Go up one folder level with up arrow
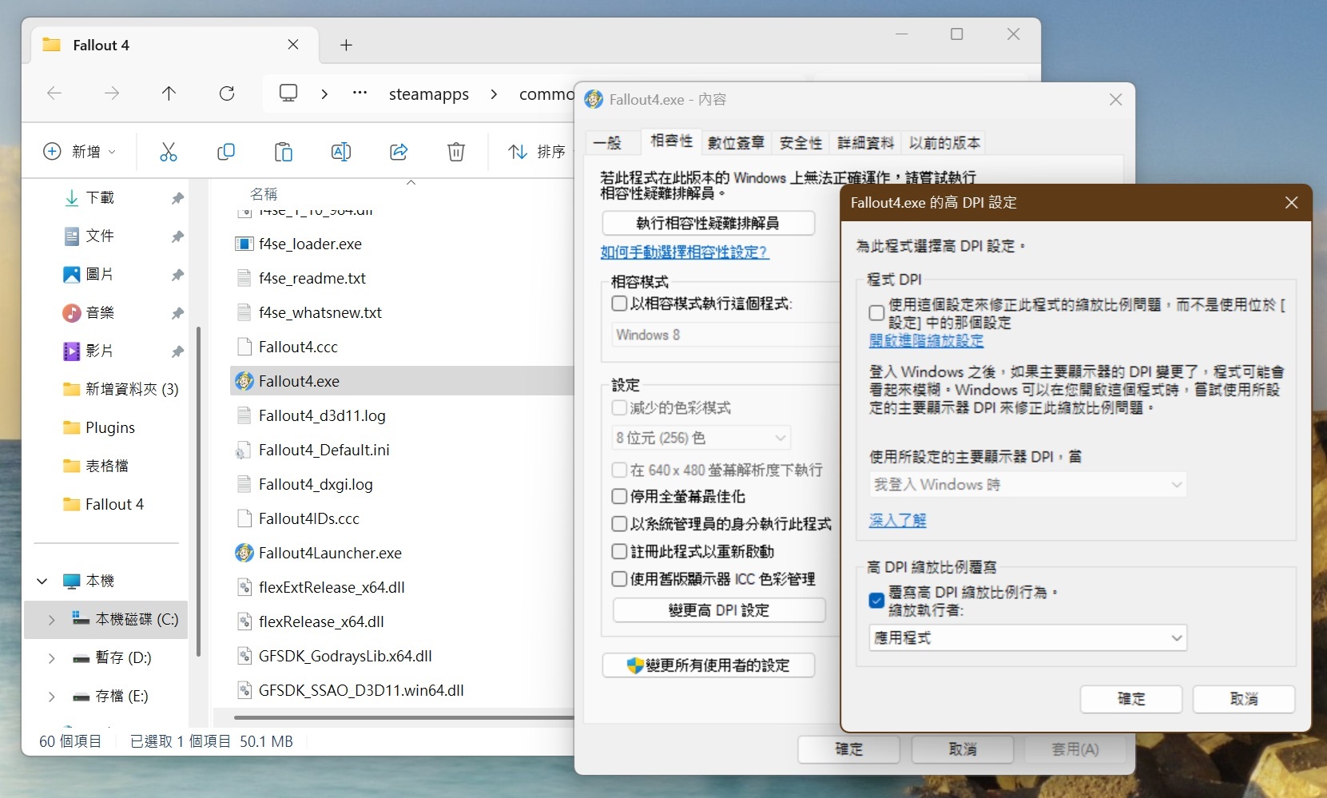The width and height of the screenshot is (1327, 798). point(169,93)
